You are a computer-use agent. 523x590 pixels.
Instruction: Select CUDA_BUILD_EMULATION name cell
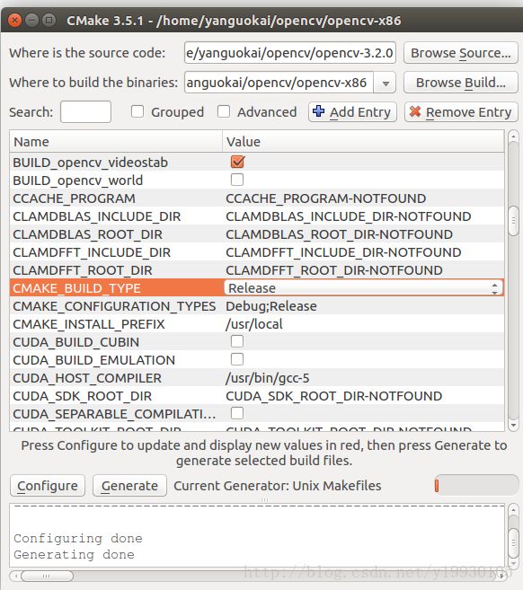[x=93, y=360]
